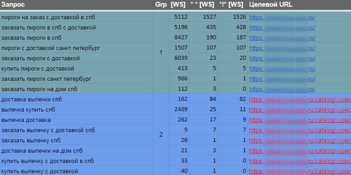Open the URL link for 'пироги на заказ с доставкой в спб'
Viewport: 351px width, 175px height.
[x=282, y=17]
